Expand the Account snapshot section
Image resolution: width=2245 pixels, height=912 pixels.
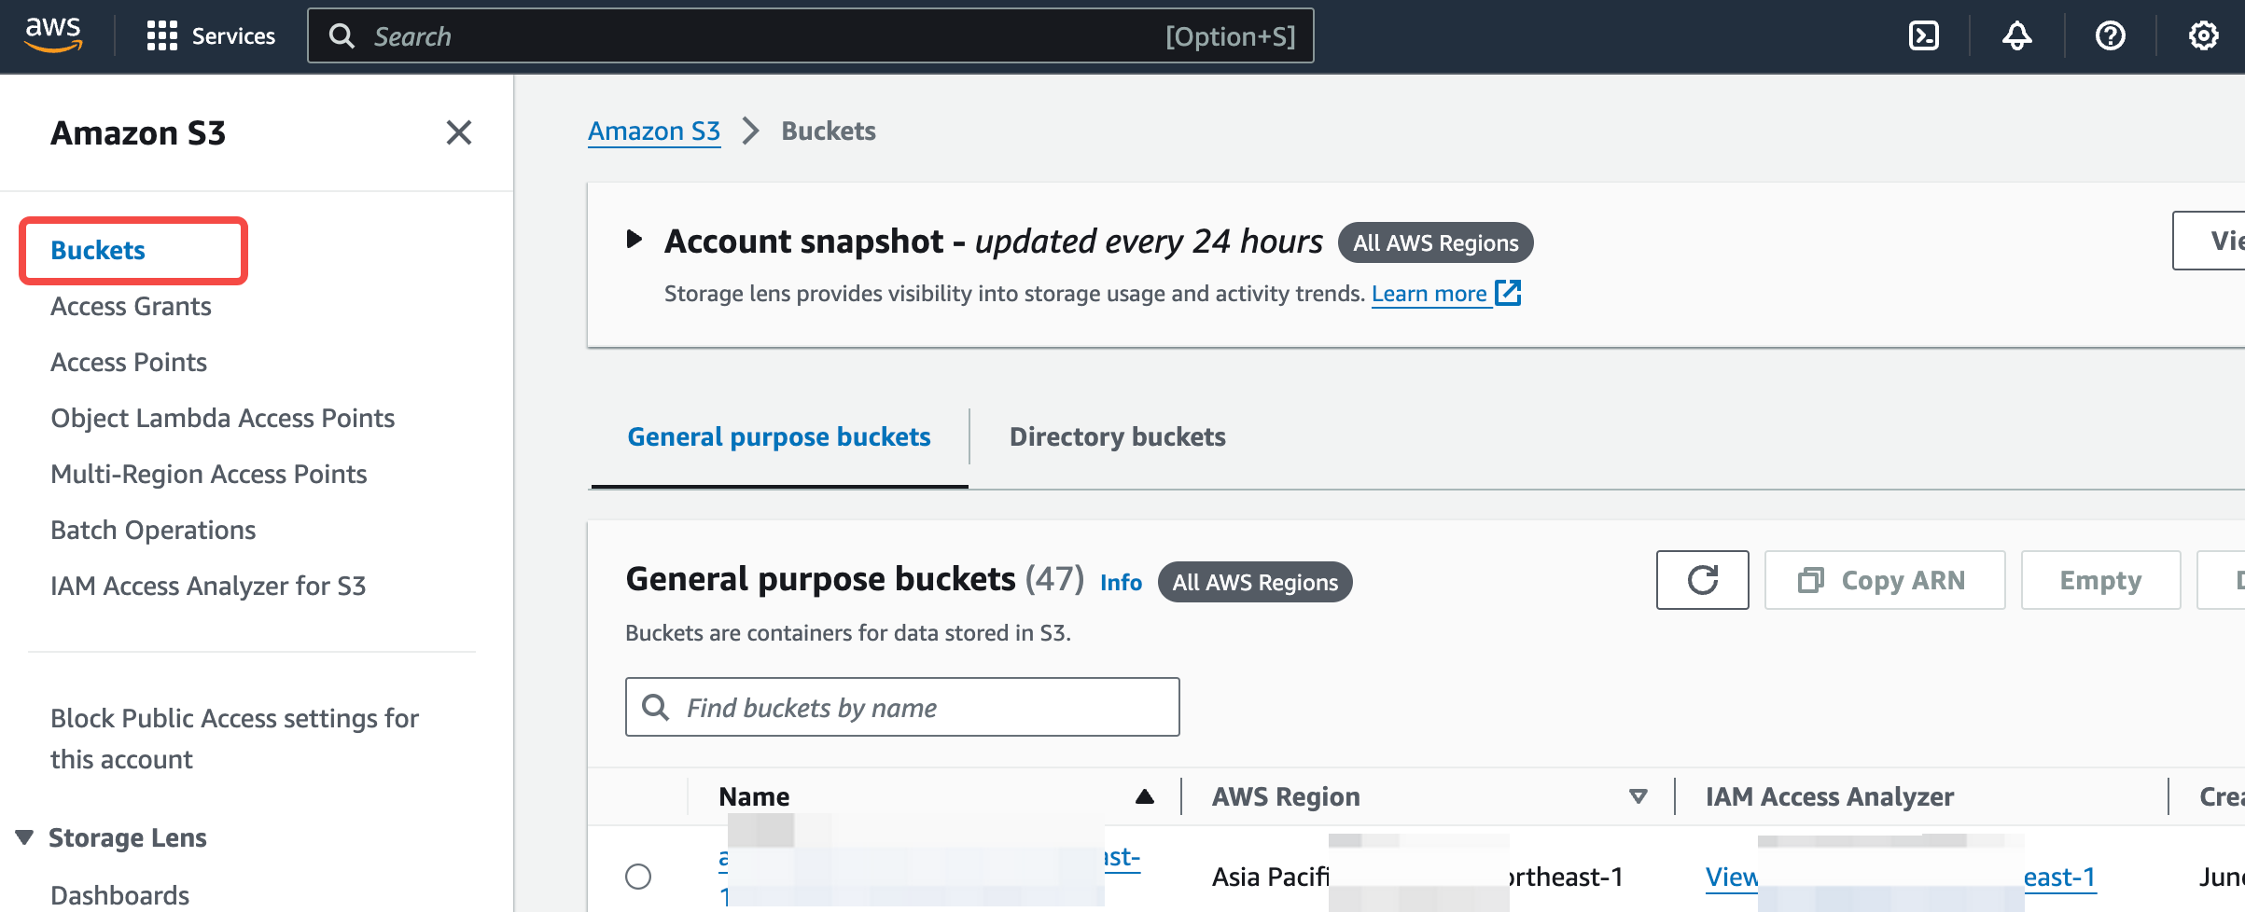click(634, 240)
